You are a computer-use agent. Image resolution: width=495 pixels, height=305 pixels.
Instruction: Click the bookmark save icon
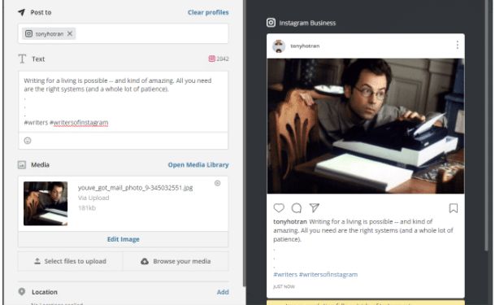click(454, 208)
